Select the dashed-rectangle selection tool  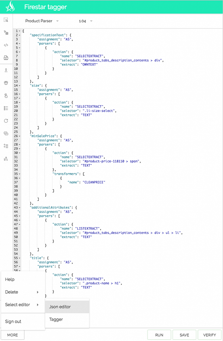point(6,20)
